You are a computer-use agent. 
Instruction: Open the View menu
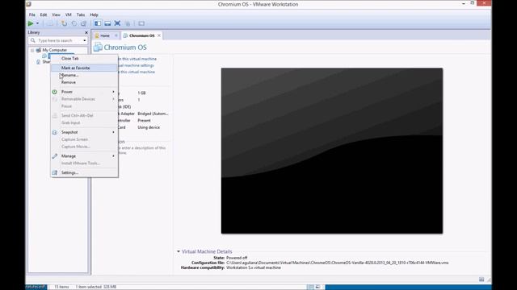point(56,14)
